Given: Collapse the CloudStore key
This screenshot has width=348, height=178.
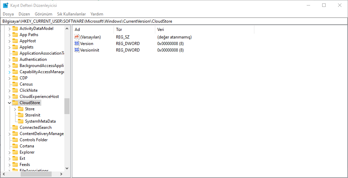Looking at the screenshot, I should [x=9, y=103].
